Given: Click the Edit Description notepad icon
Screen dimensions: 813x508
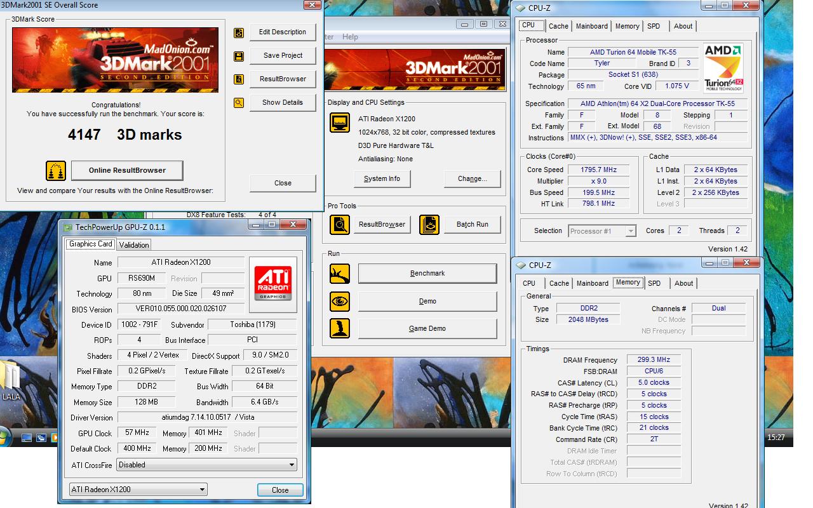Looking at the screenshot, I should tap(239, 32).
